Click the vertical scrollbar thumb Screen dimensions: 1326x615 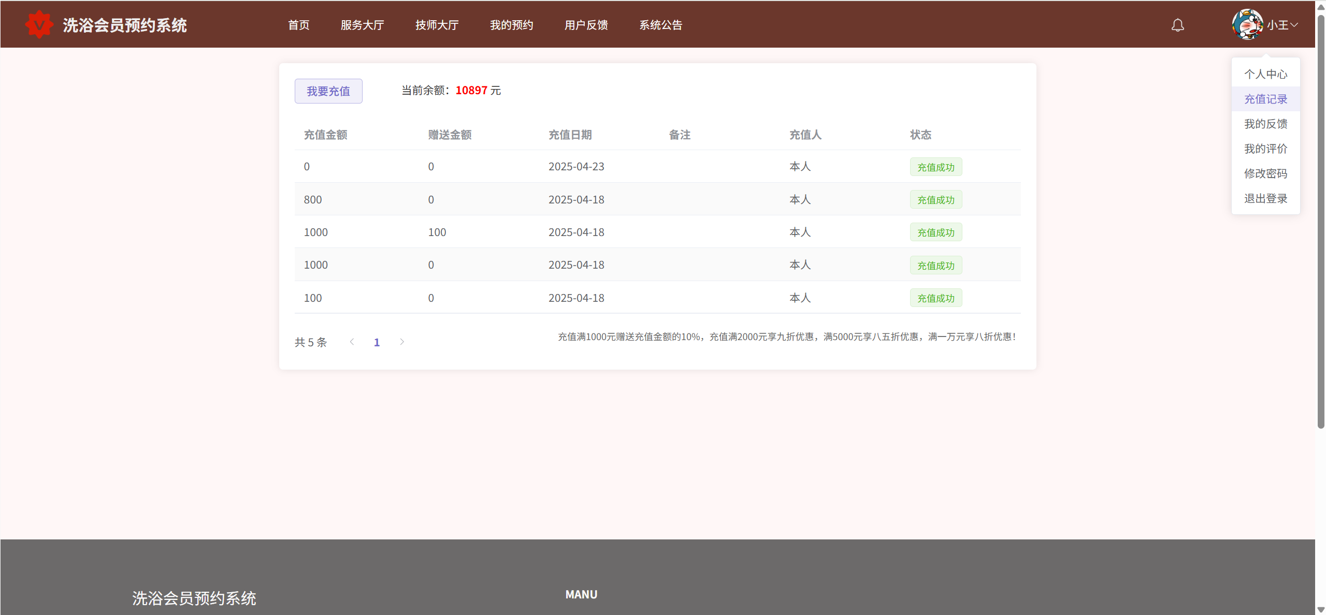click(1320, 223)
